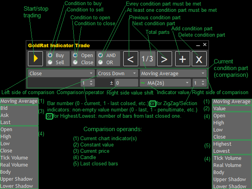The image size is (252, 189).
Task: Choose the Open condition radio button
Action: (x=75, y=55)
